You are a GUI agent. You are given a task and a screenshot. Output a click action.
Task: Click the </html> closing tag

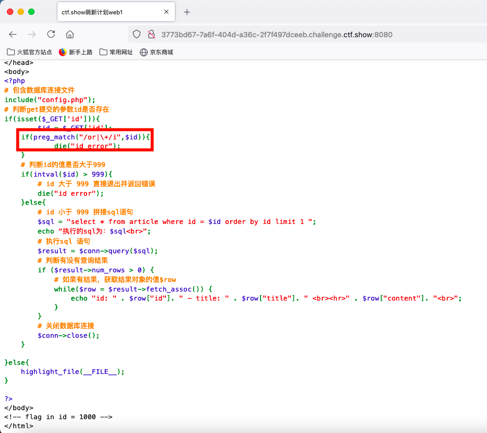(19, 426)
